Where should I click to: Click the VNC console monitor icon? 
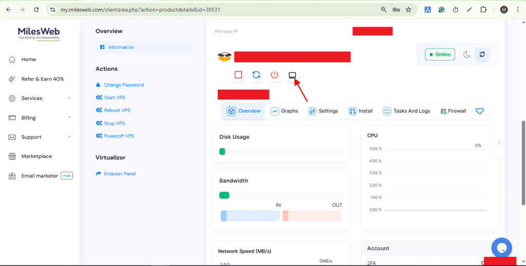coord(292,75)
